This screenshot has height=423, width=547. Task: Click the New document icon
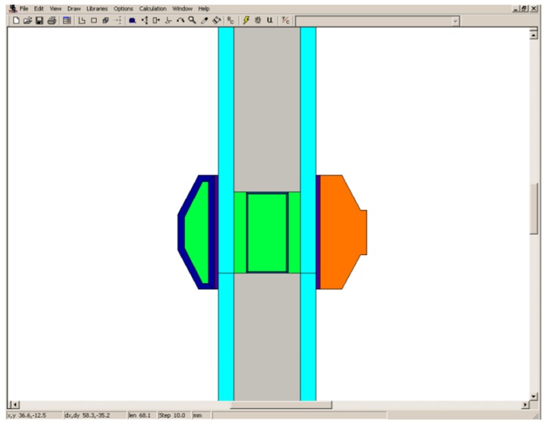[x=16, y=21]
